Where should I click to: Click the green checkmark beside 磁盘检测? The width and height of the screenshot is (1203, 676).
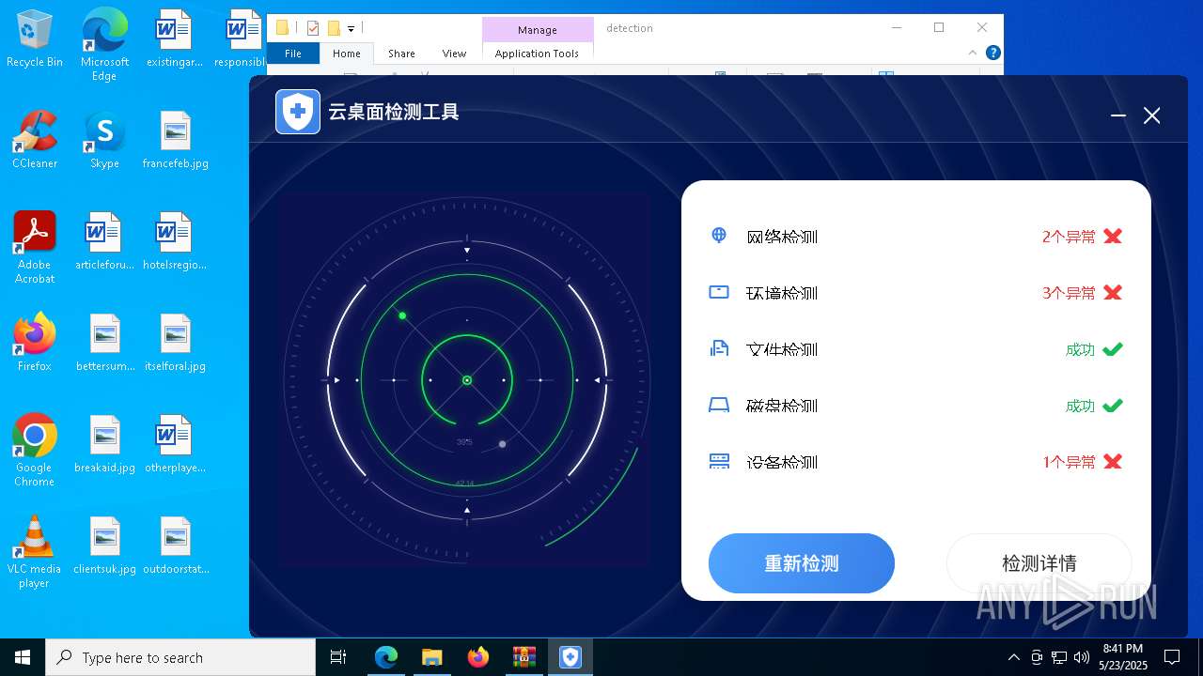(1113, 406)
